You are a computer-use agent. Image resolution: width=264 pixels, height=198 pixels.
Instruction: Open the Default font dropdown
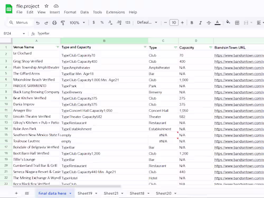(147, 23)
